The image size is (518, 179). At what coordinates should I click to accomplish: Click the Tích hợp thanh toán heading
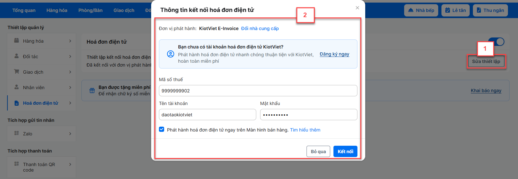click(30, 151)
